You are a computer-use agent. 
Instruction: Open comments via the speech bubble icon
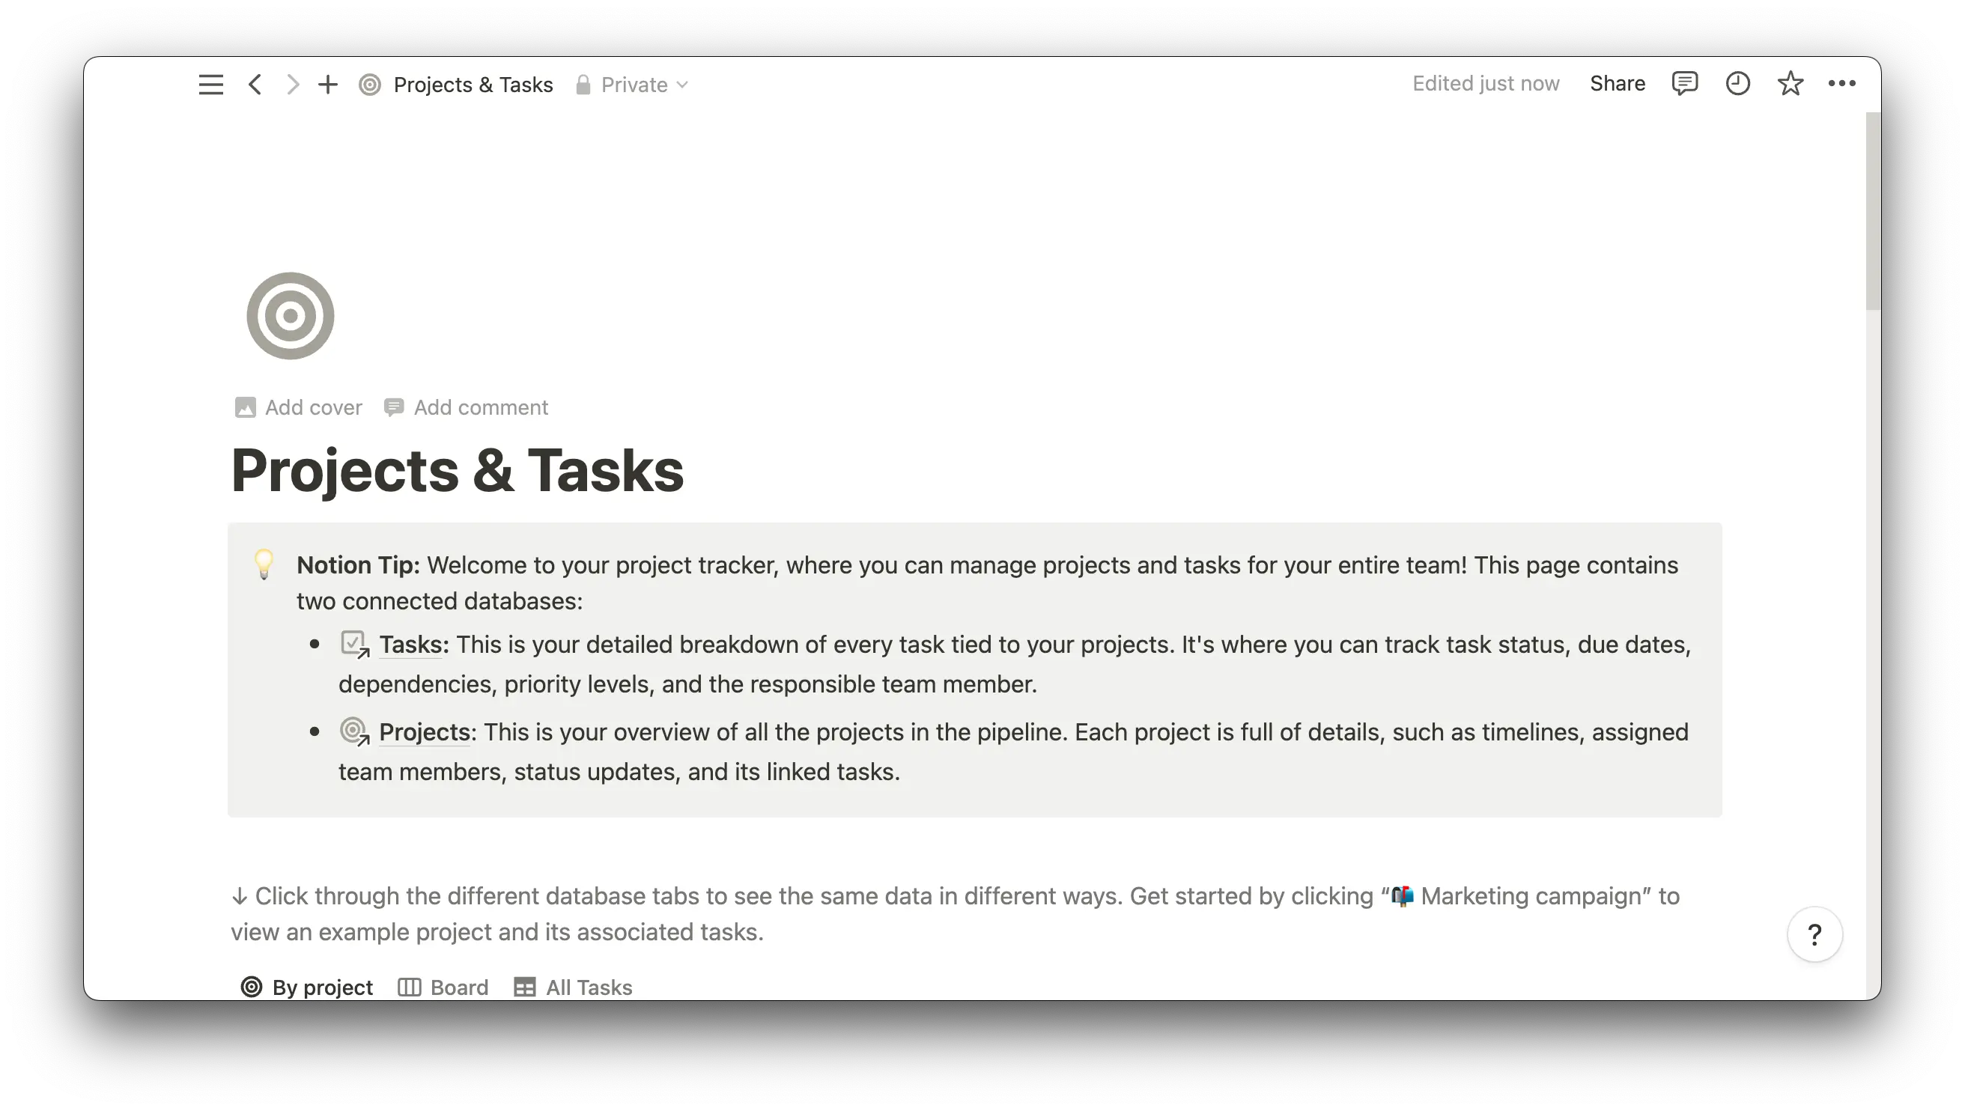1685,83
